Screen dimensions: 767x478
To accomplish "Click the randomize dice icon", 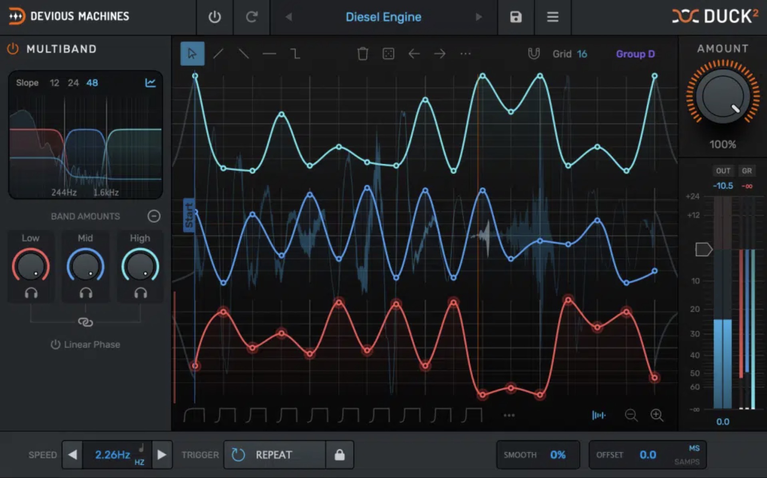I will 388,54.
